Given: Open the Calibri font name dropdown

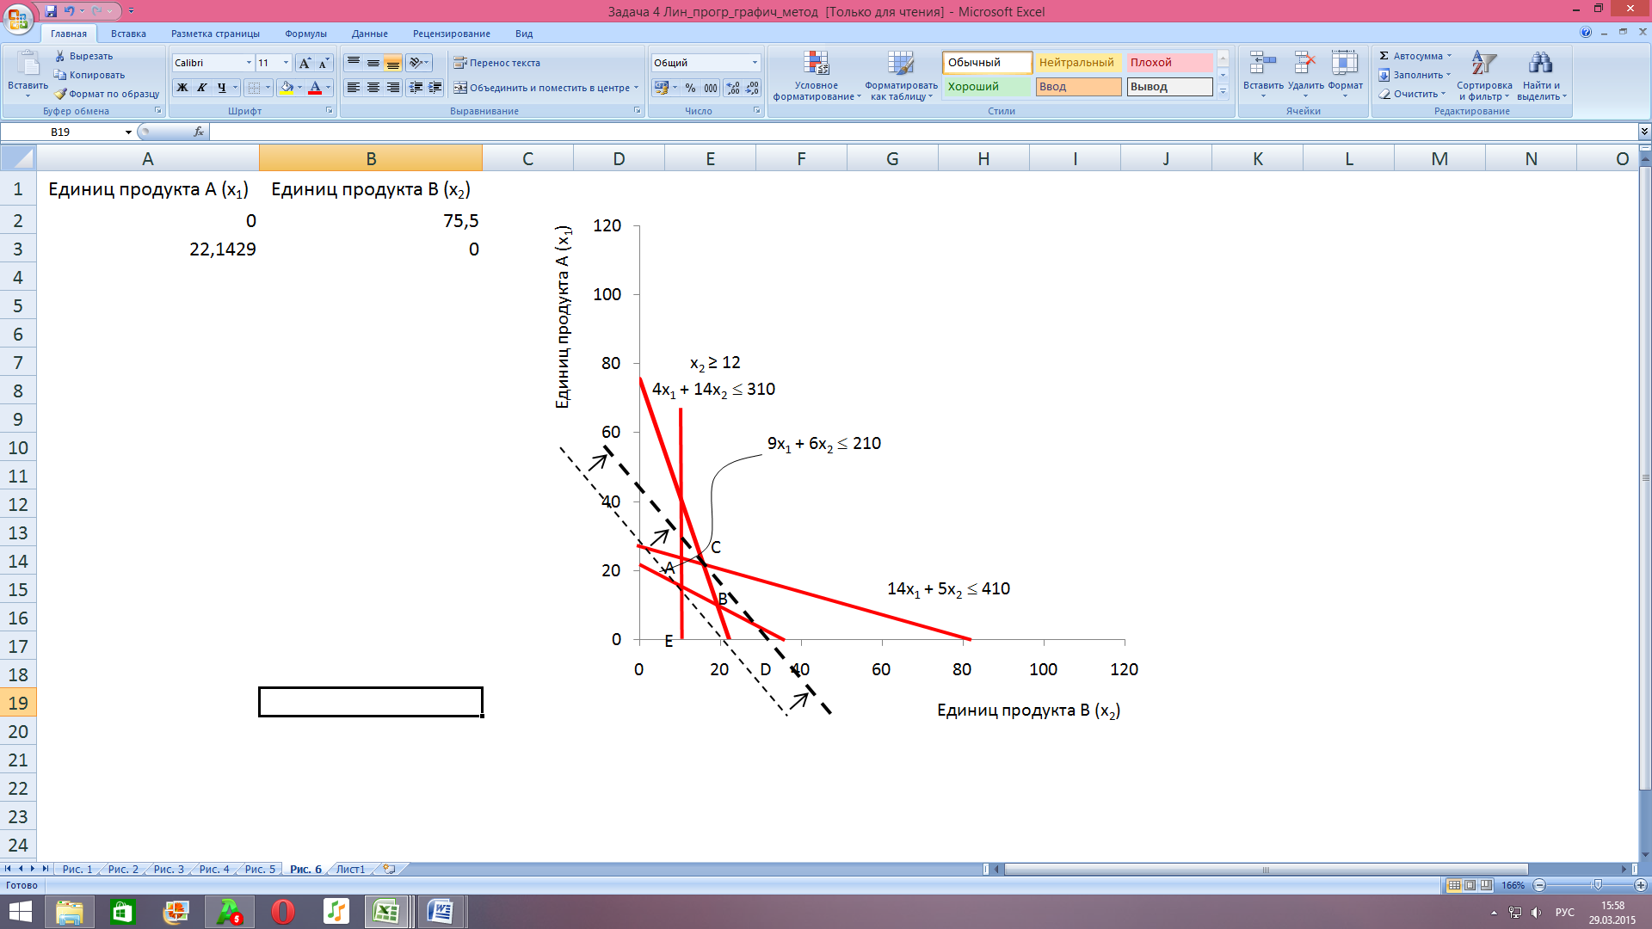Looking at the screenshot, I should [249, 63].
